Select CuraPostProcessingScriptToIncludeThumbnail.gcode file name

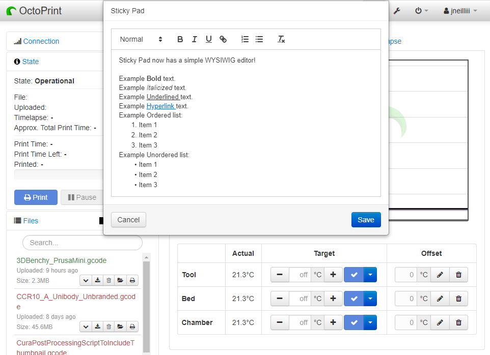75,347
